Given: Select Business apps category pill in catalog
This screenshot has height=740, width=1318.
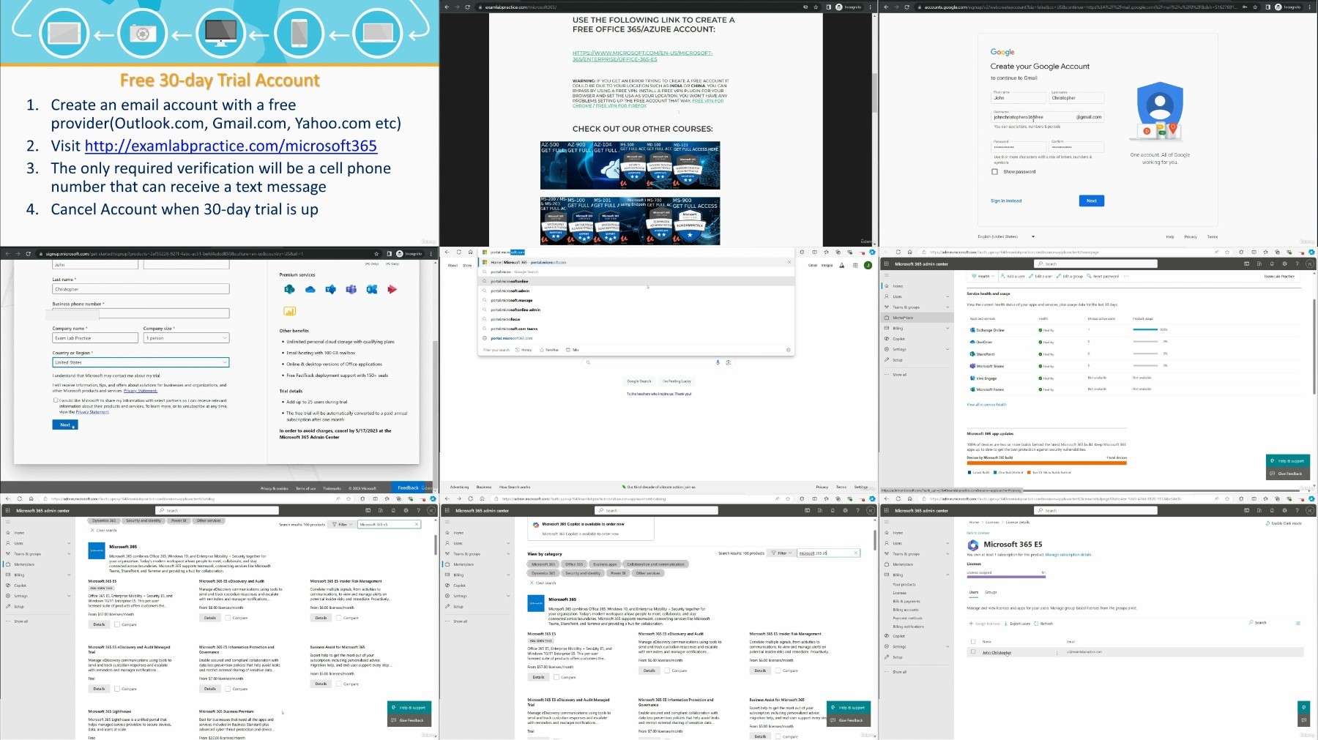Looking at the screenshot, I should [605, 564].
